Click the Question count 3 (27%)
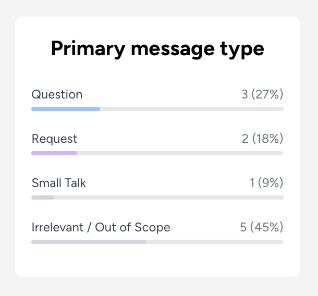318x296 pixels. (x=262, y=94)
